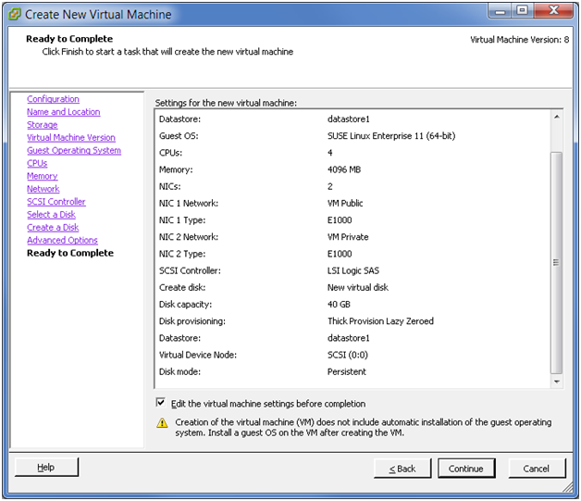Close the Create New Virtual Machine window
This screenshot has width=581, height=501.
coord(554,11)
